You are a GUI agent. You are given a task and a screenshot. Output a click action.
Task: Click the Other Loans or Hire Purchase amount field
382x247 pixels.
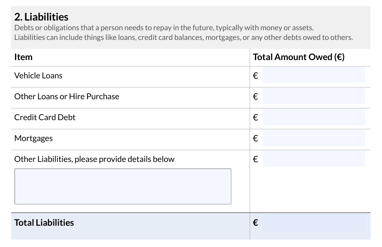click(x=314, y=96)
